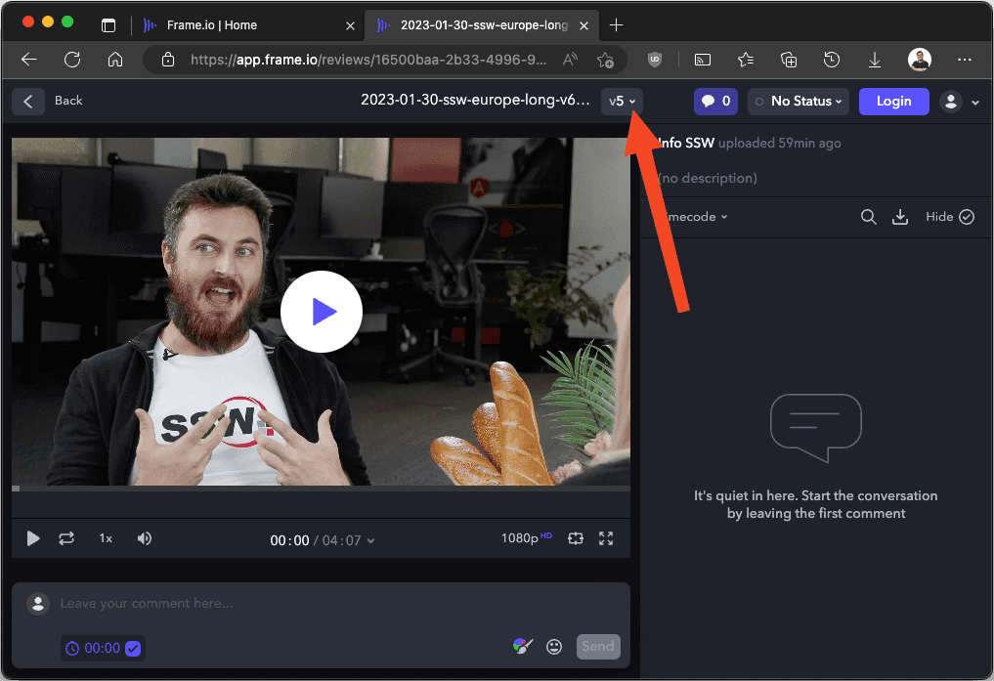Open the comments count bubble
The height and width of the screenshot is (681, 994).
pyautogui.click(x=715, y=101)
